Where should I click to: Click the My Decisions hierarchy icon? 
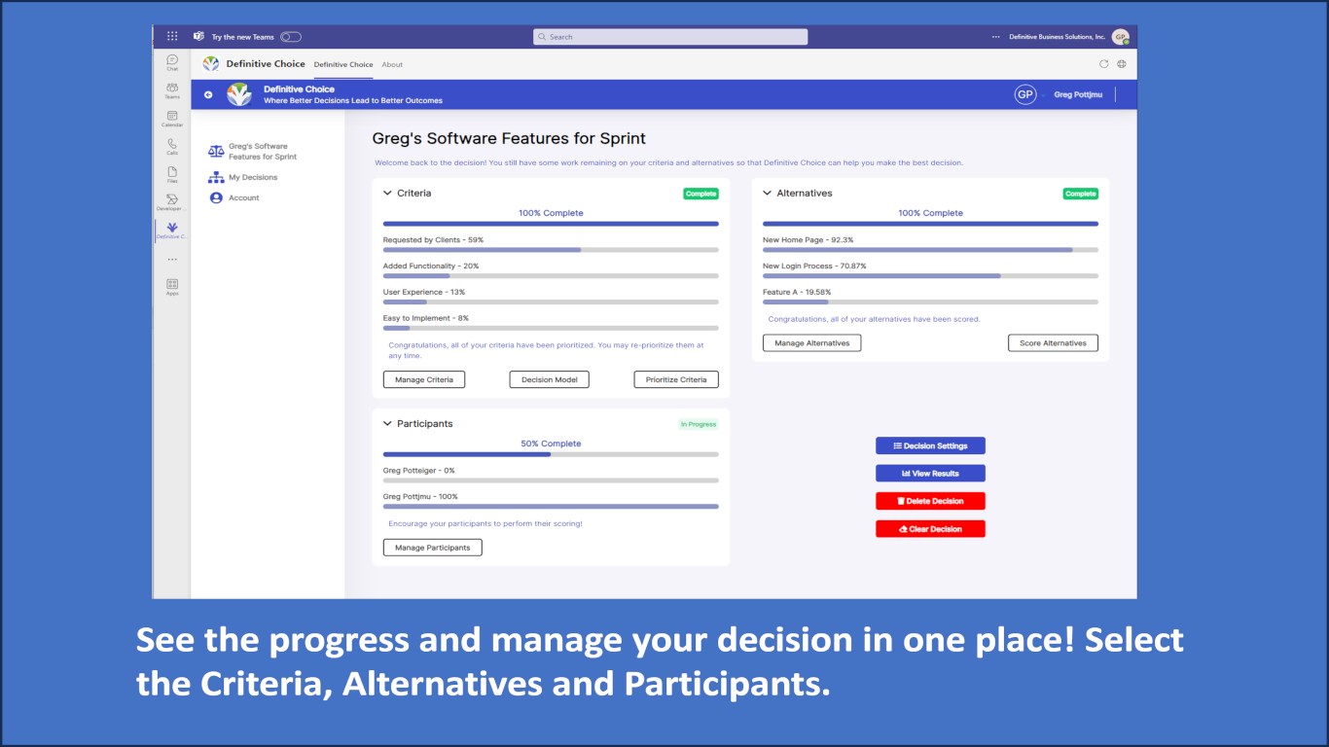point(216,177)
